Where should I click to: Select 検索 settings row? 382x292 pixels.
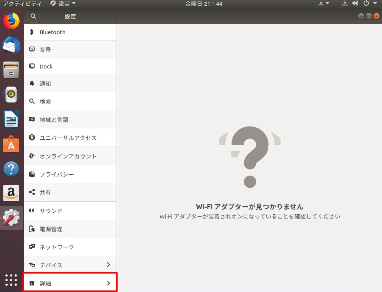(x=70, y=102)
